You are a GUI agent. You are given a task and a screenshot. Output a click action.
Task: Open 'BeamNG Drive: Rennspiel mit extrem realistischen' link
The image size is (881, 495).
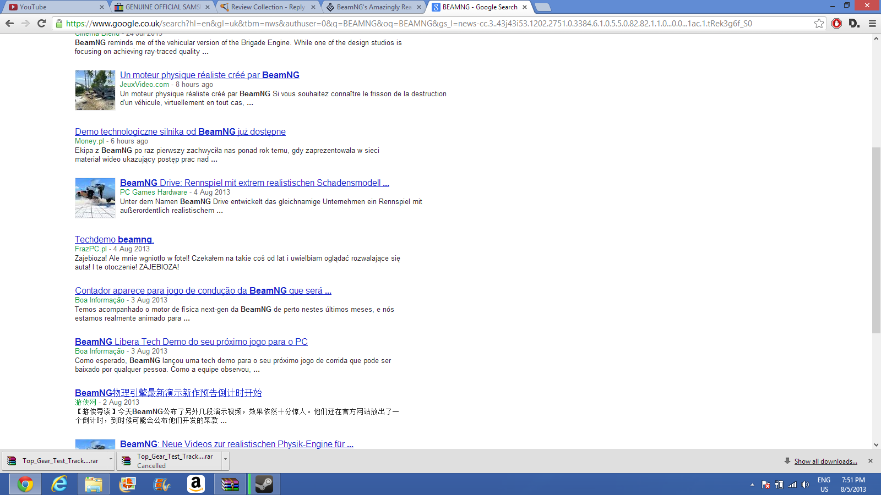pyautogui.click(x=254, y=183)
